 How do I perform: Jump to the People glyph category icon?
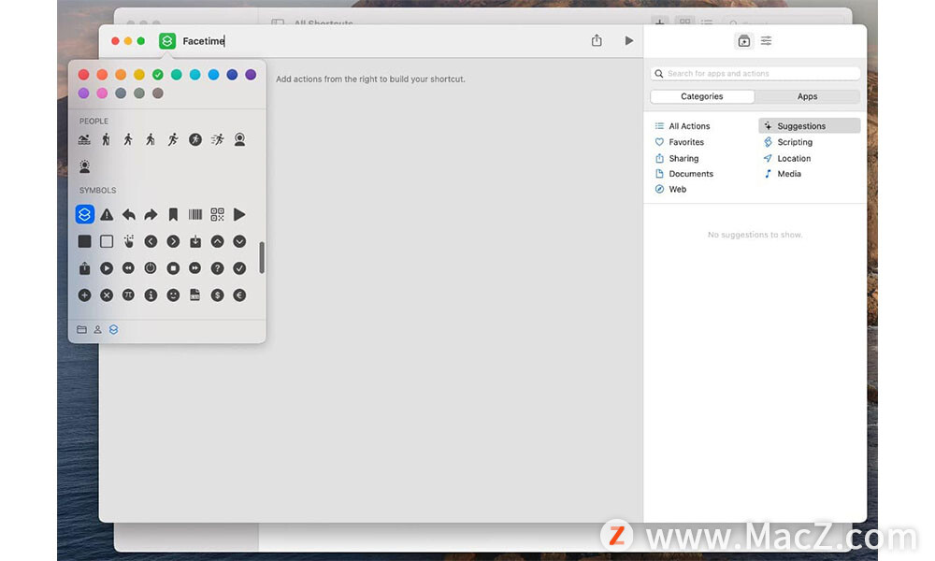point(97,329)
